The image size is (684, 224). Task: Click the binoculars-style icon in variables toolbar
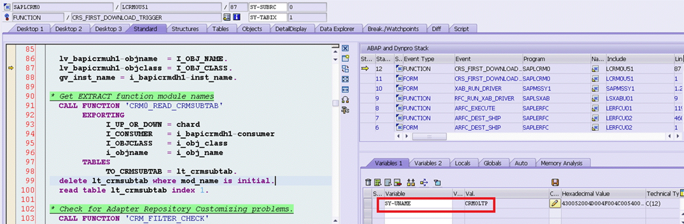pyautogui.click(x=411, y=182)
